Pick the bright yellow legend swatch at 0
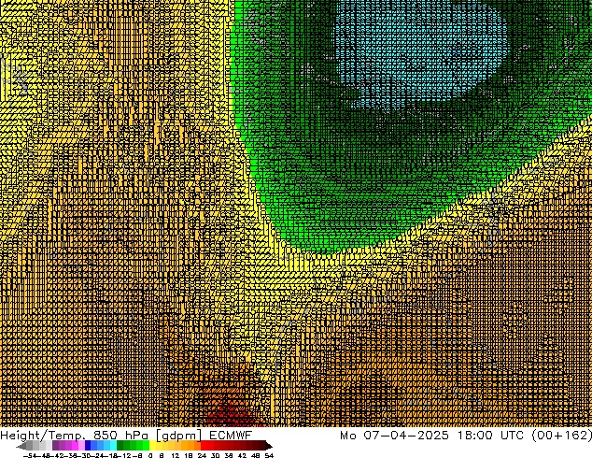The height and width of the screenshot is (458, 592). pyautogui.click(x=152, y=446)
